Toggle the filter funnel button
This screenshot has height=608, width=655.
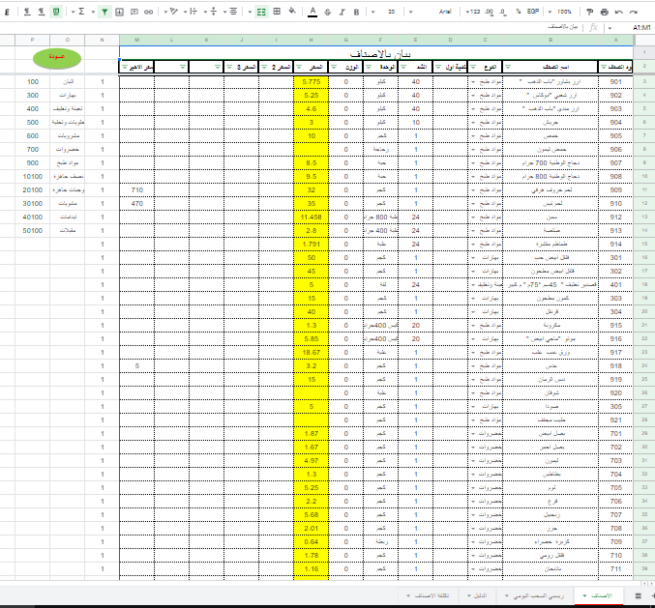click(104, 12)
